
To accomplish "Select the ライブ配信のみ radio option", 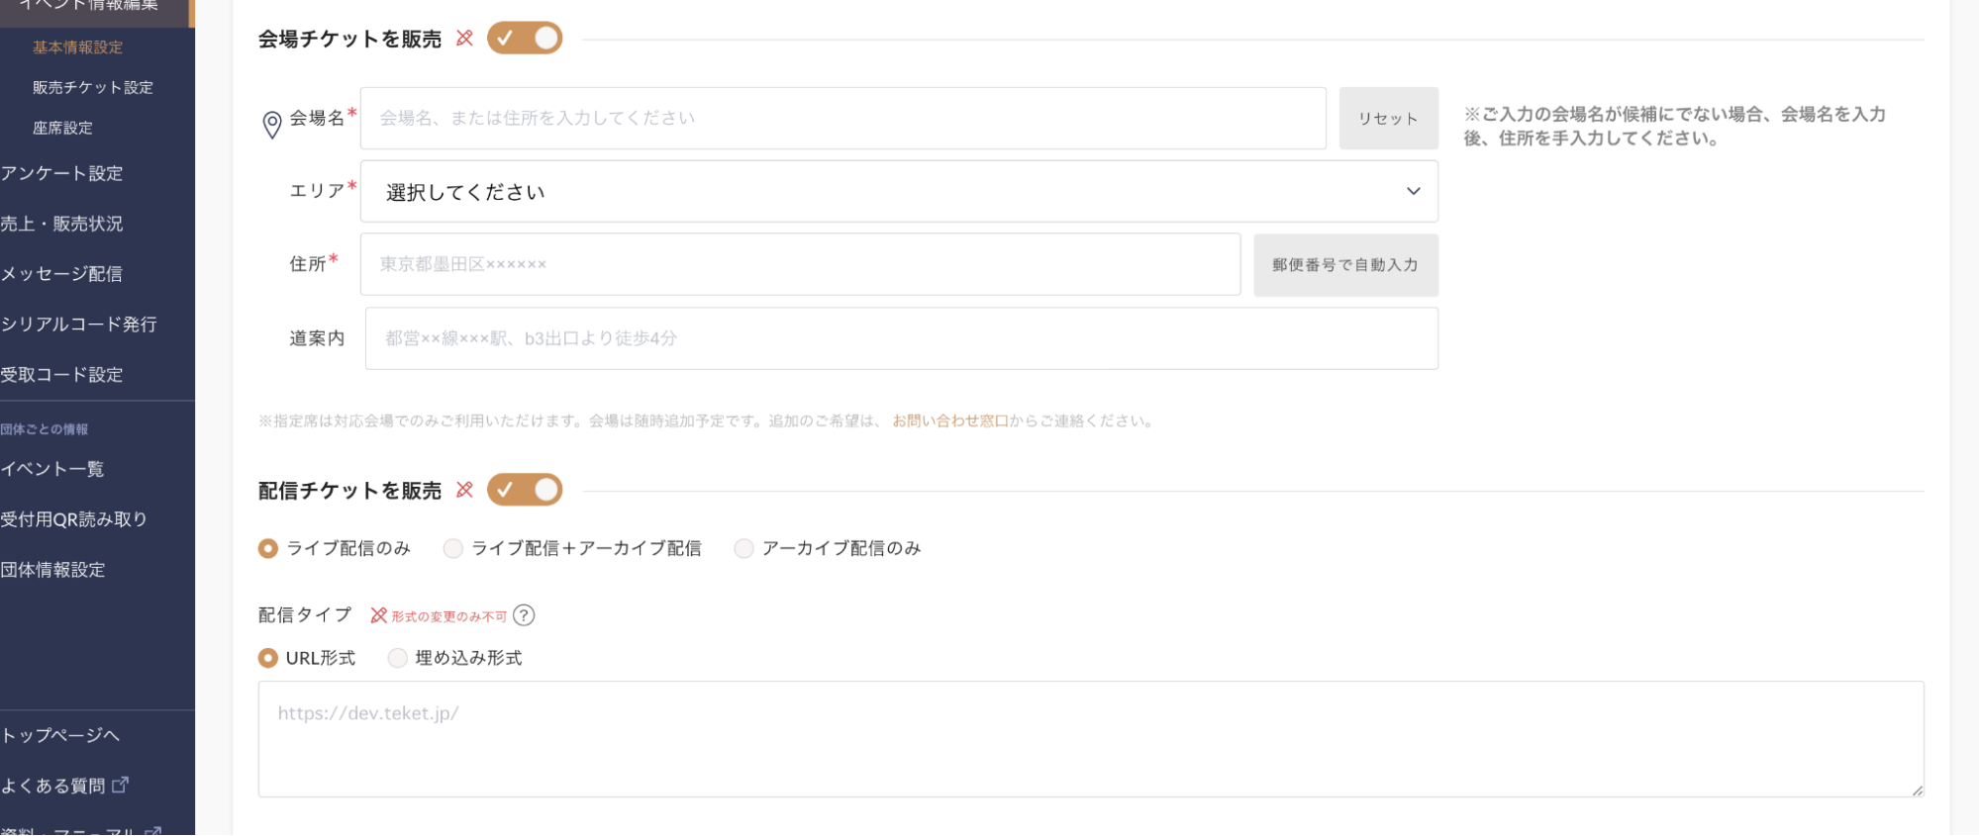I will tap(267, 548).
